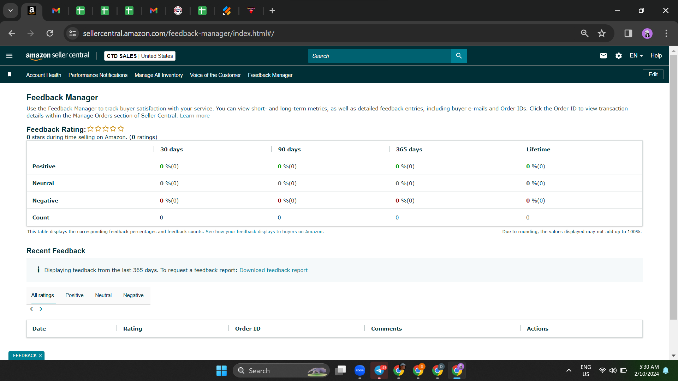Open the Help link
Screen dimensions: 678x381
coord(656,56)
